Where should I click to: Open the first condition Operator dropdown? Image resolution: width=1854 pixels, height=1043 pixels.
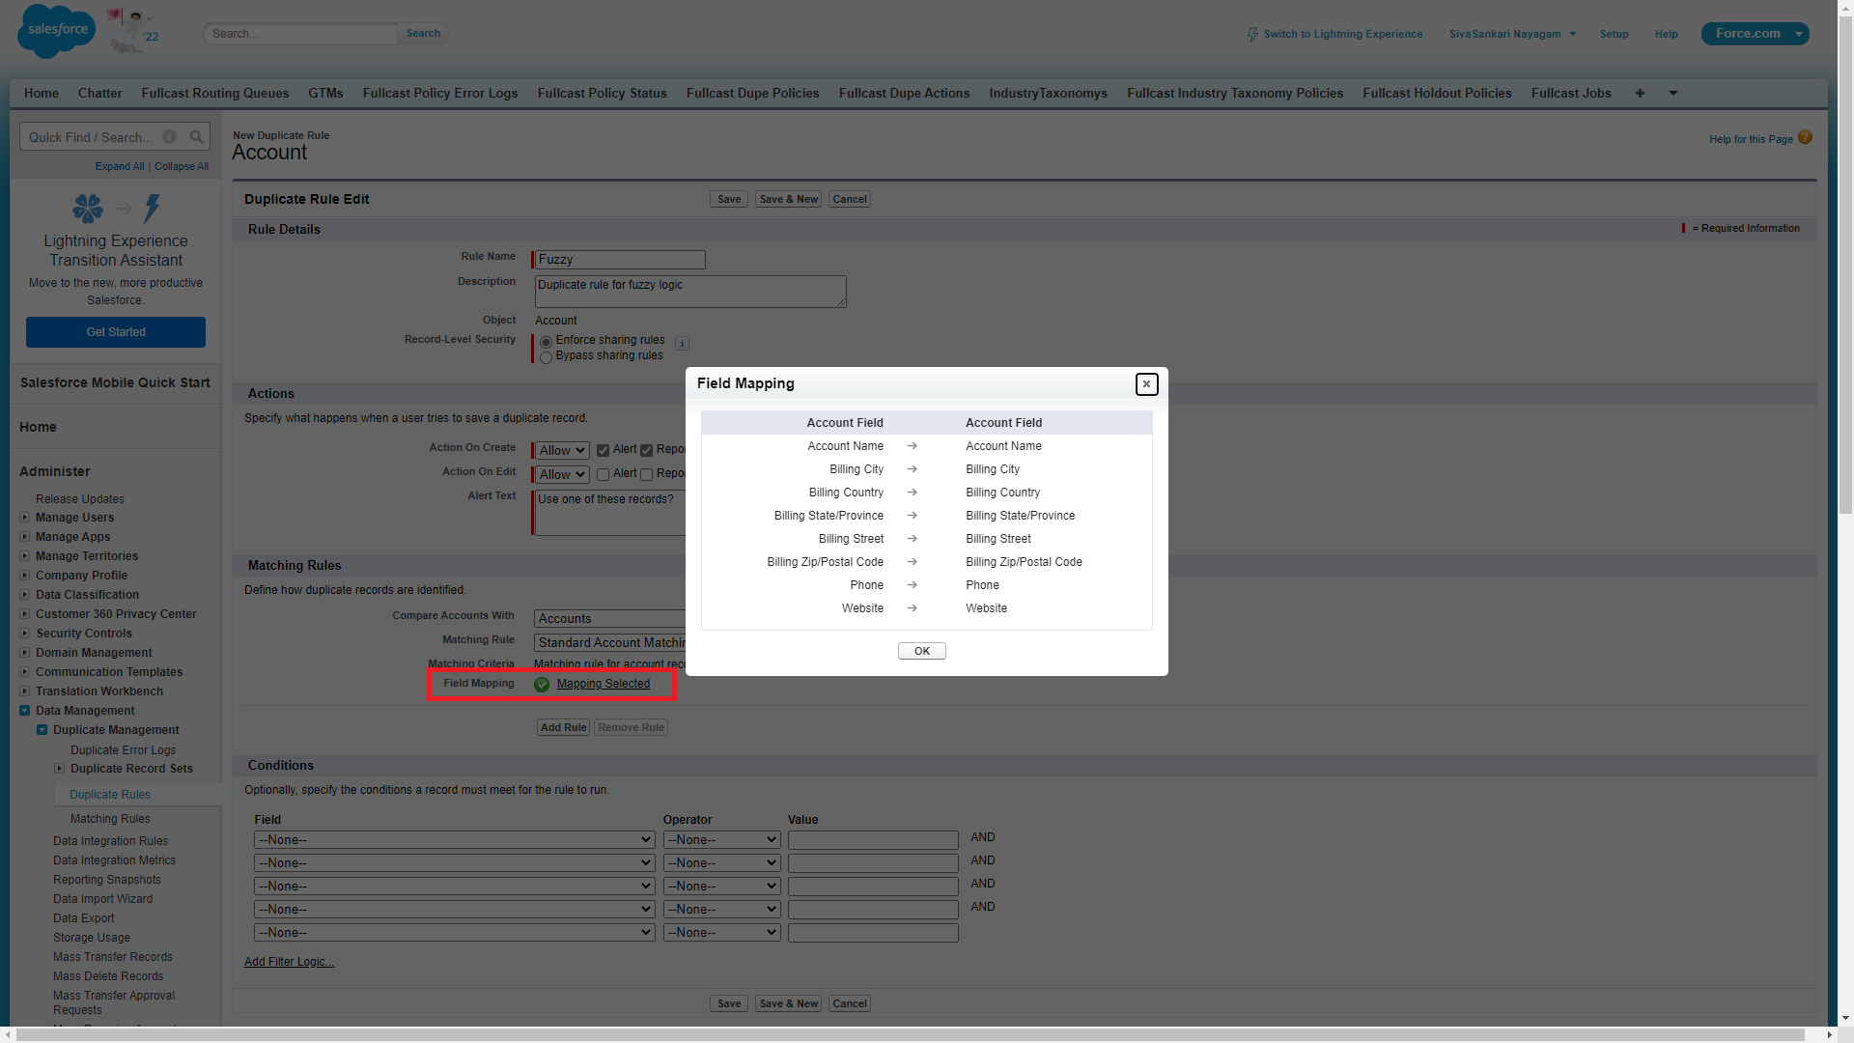(x=721, y=840)
